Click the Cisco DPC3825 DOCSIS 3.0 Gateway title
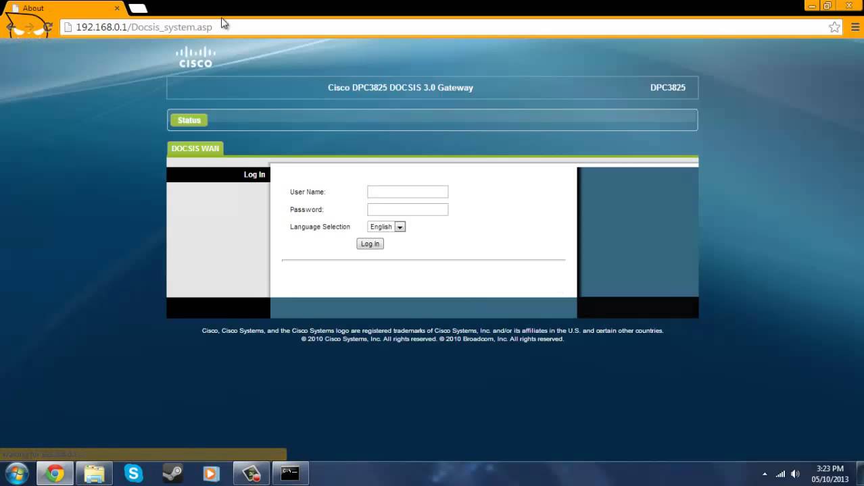This screenshot has height=486, width=864. click(x=400, y=88)
